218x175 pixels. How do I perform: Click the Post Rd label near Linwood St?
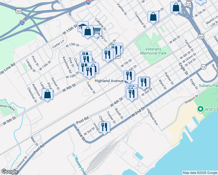39,149
